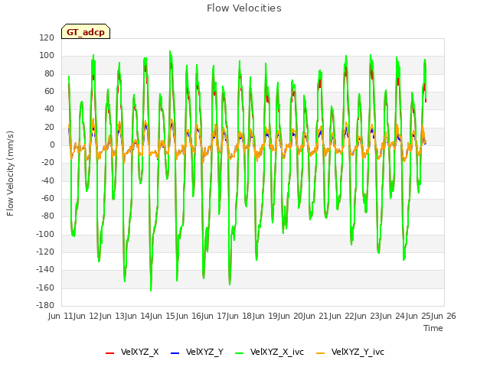
Task: Toggle the VelXYZ_Y legend entry
Action: [x=197, y=352]
